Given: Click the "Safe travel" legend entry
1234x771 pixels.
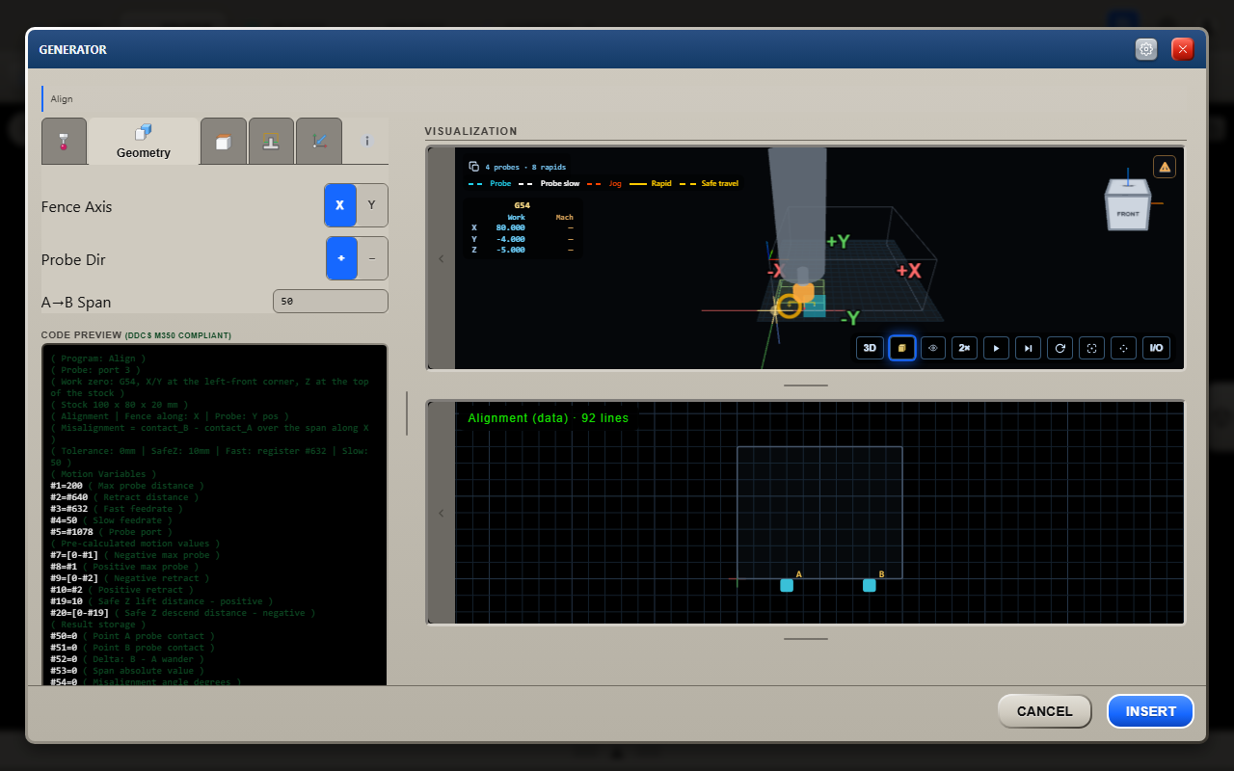Looking at the screenshot, I should coord(711,183).
